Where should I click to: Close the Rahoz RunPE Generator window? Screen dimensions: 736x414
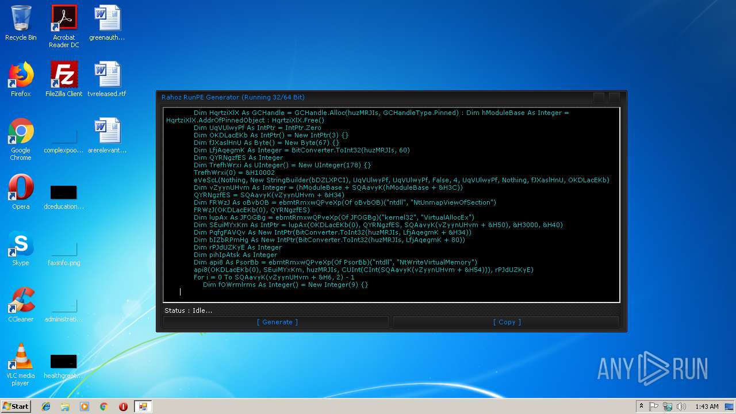[614, 97]
